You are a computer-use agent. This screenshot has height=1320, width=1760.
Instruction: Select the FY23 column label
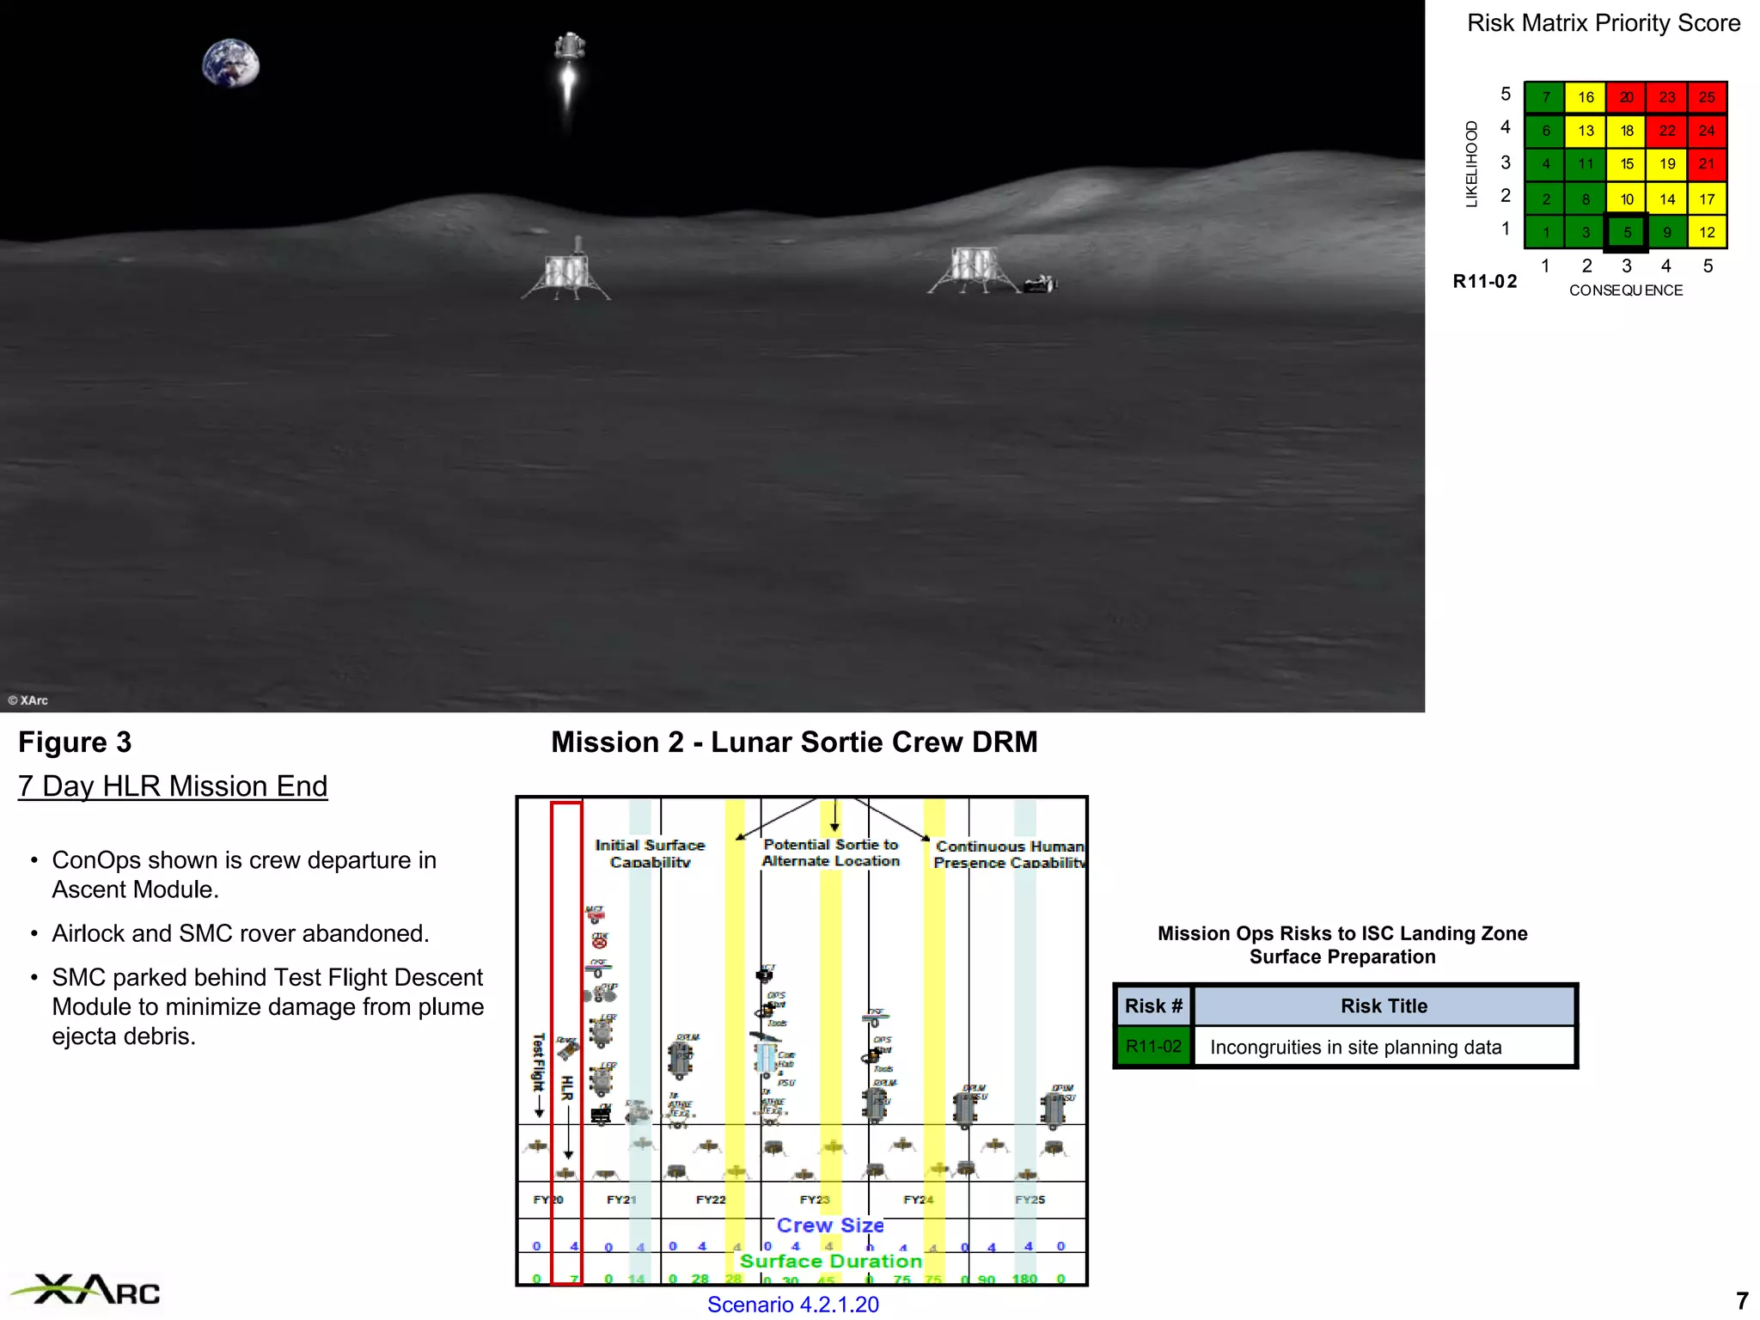coord(815,1200)
